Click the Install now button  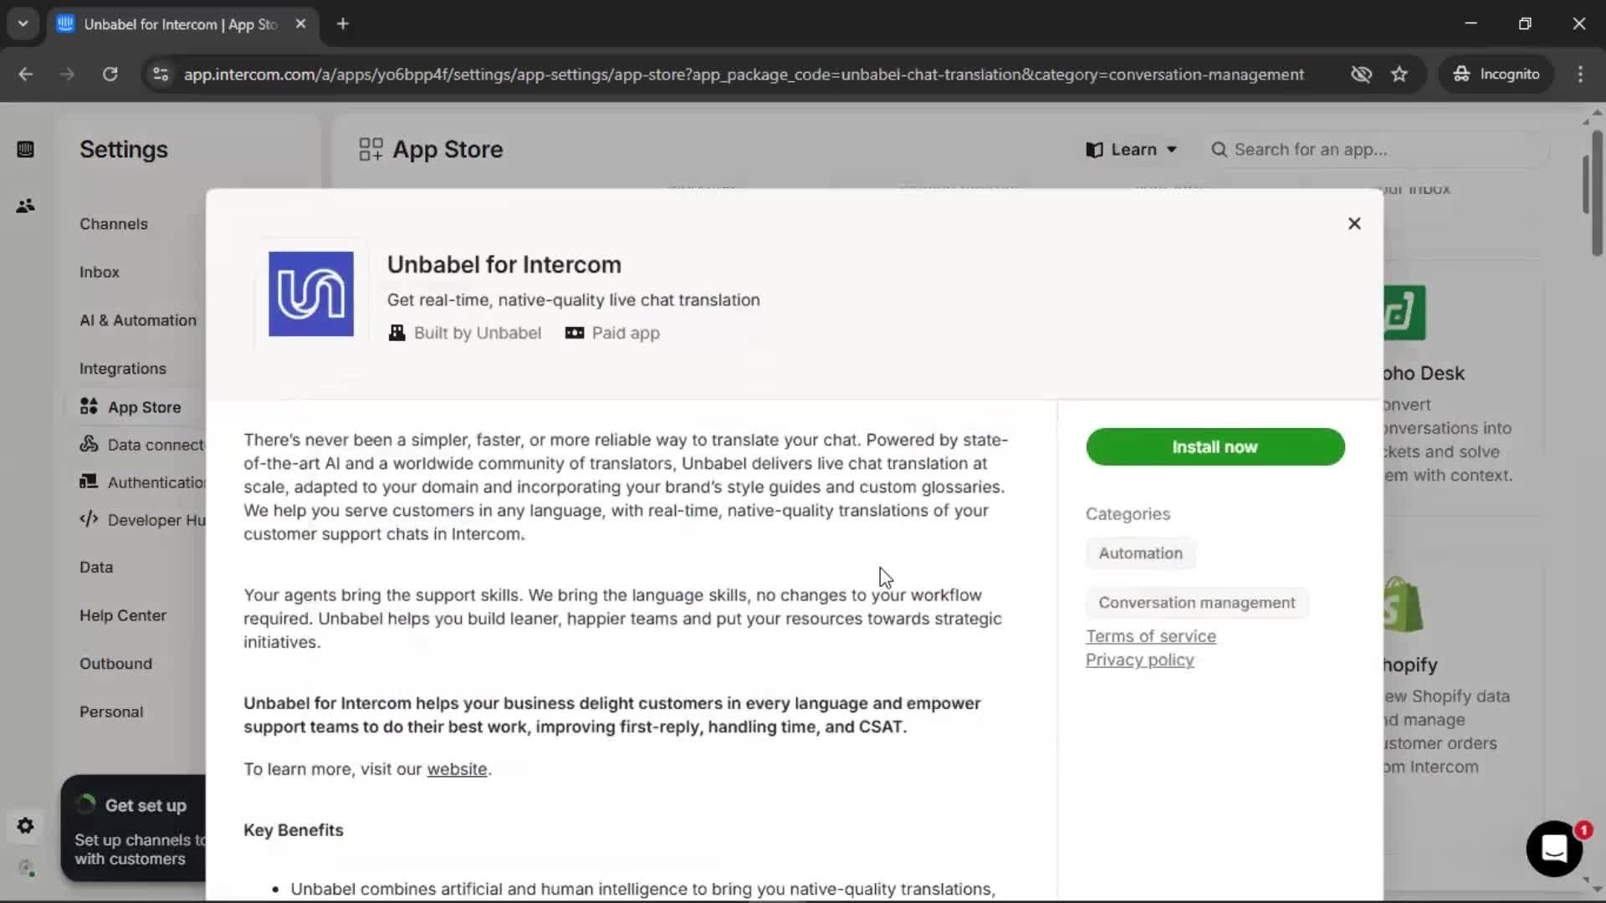point(1215,446)
